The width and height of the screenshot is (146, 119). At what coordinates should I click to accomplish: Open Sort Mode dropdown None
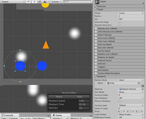131,92
